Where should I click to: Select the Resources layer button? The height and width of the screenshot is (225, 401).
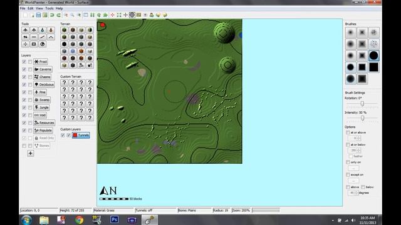tap(44, 122)
